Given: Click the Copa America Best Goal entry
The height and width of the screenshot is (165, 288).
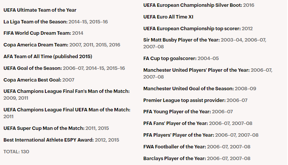Looking at the screenshot, I should tap(39, 80).
